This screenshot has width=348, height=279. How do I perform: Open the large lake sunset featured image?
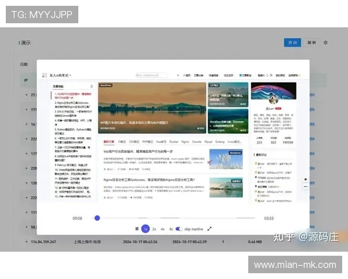tap(152, 108)
